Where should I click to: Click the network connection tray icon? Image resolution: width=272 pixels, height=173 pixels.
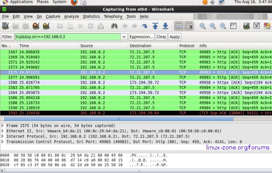pos(222,2)
